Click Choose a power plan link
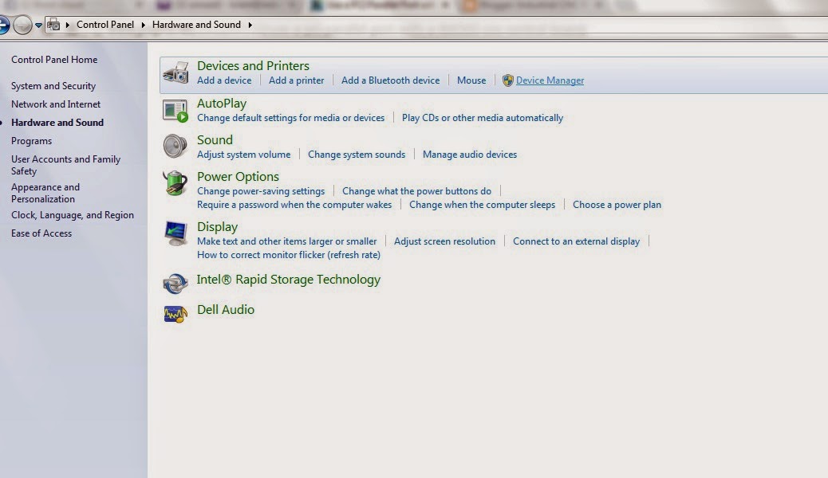 [617, 205]
